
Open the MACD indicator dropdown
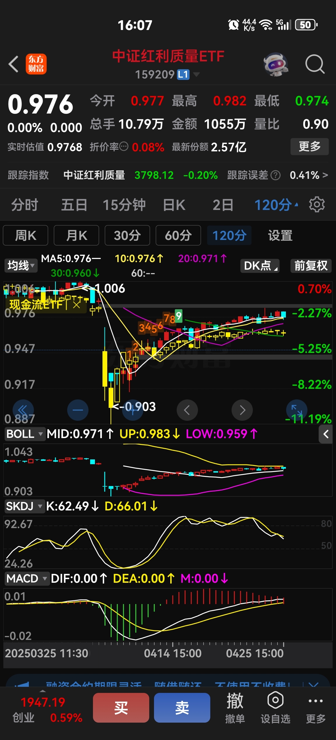[27, 579]
